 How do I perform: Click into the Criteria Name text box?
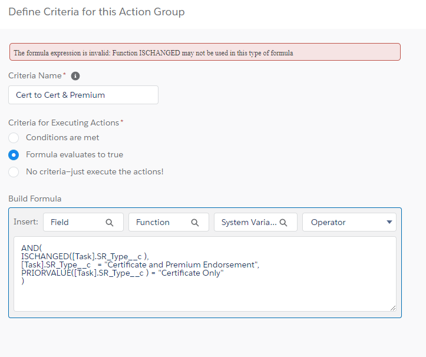[83, 95]
